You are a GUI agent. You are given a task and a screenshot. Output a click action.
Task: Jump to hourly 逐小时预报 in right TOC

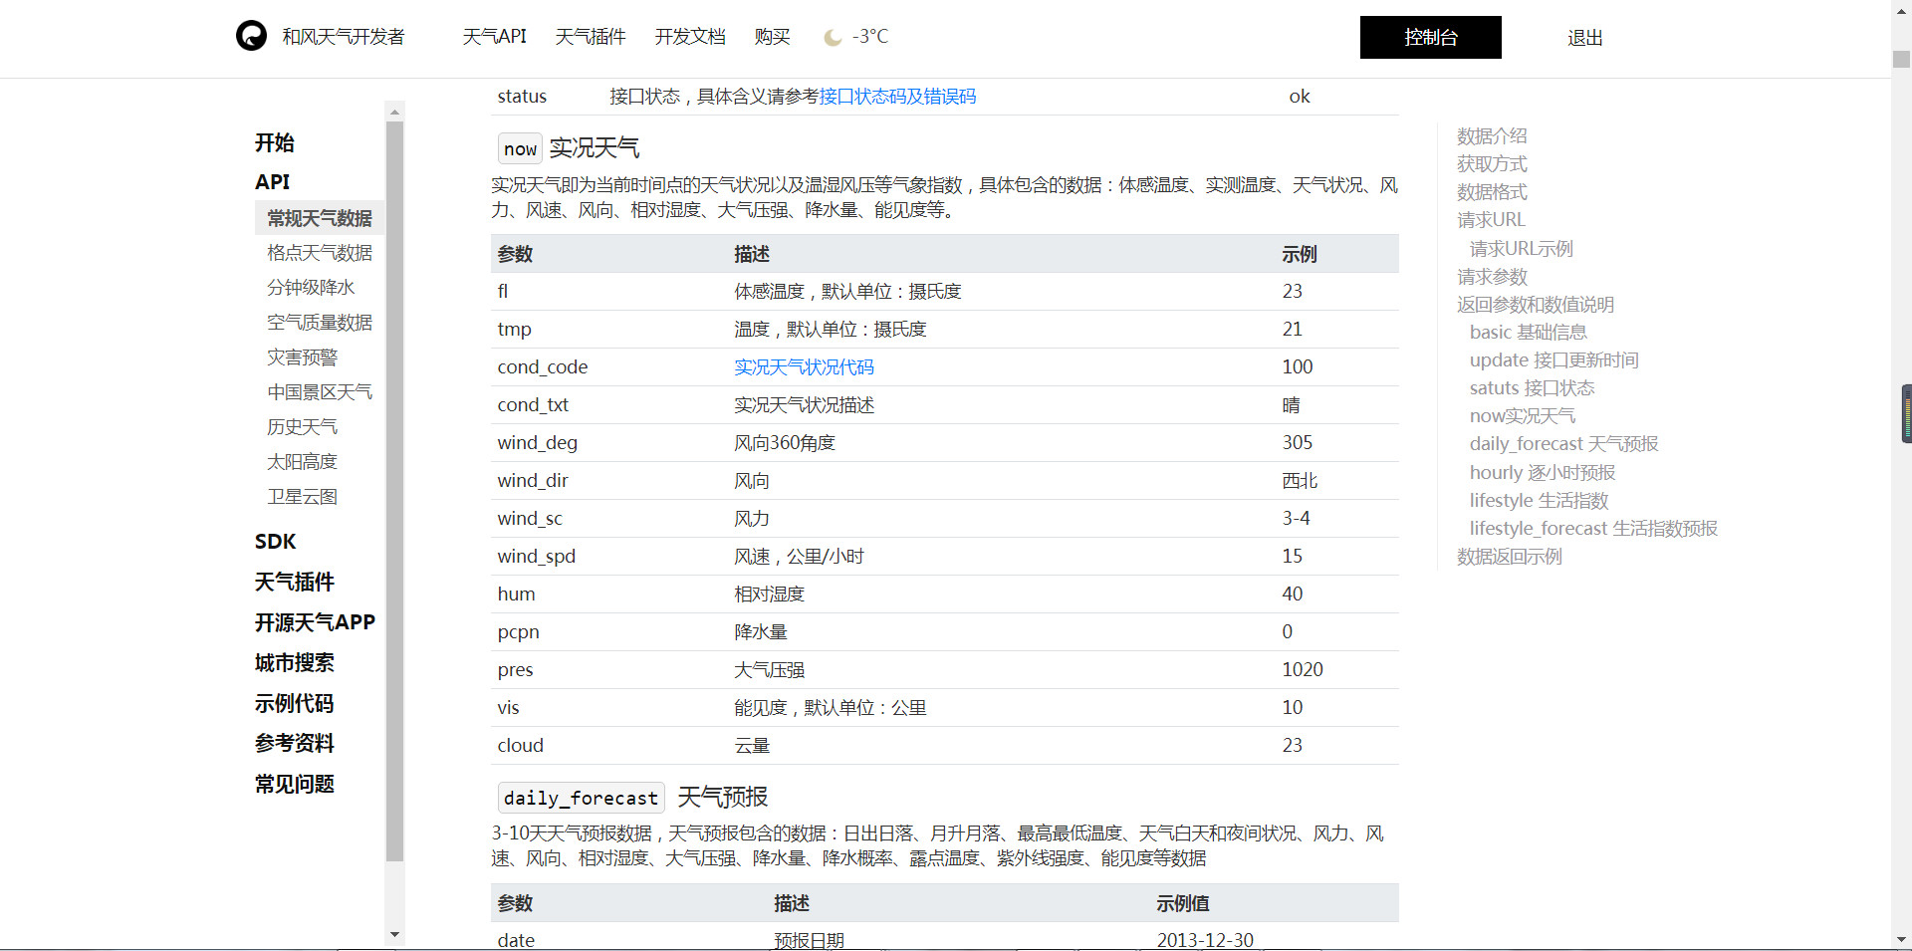pyautogui.click(x=1543, y=472)
